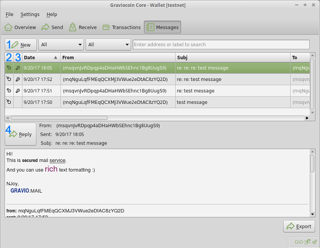Click the arrow icon of the Send tab
The height and width of the screenshot is (248, 320).
coord(45,27)
